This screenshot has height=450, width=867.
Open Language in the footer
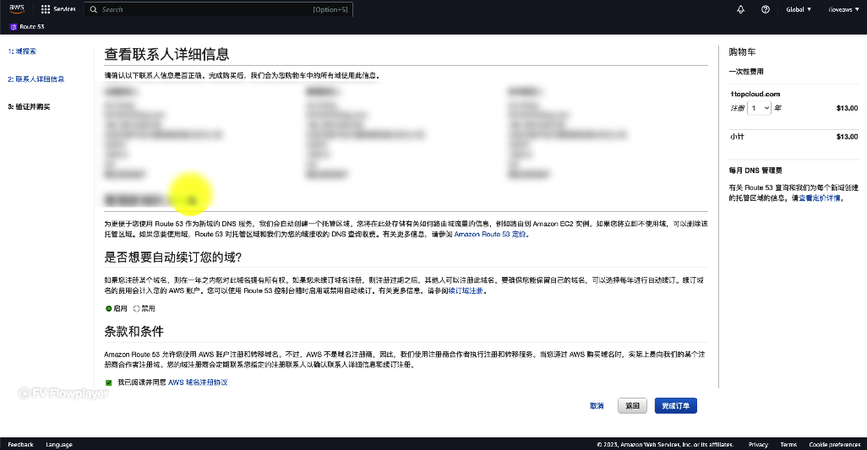[x=59, y=444]
